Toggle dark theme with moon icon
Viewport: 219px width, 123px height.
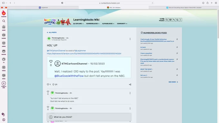(x=177, y=20)
